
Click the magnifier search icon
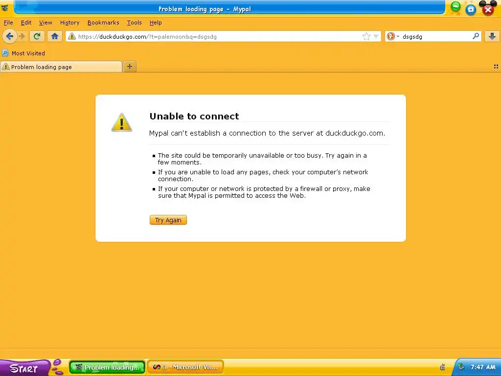(476, 36)
